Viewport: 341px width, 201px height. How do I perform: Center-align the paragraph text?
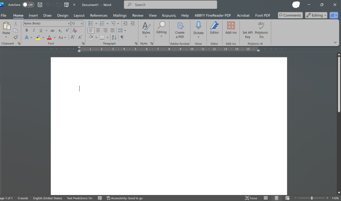click(x=98, y=31)
